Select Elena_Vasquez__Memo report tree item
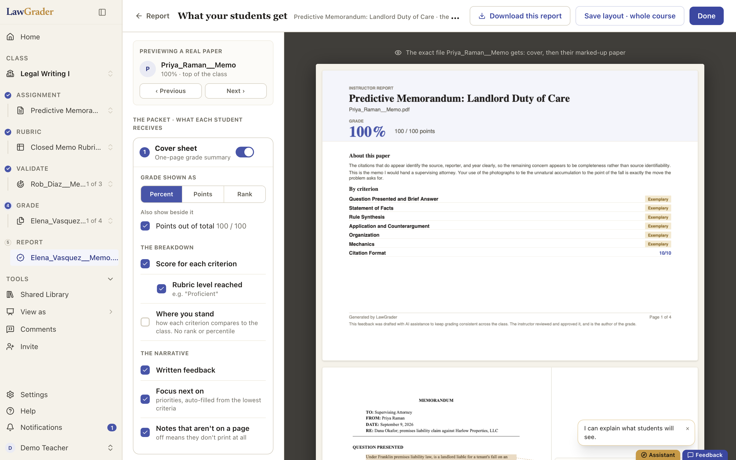 pos(64,258)
